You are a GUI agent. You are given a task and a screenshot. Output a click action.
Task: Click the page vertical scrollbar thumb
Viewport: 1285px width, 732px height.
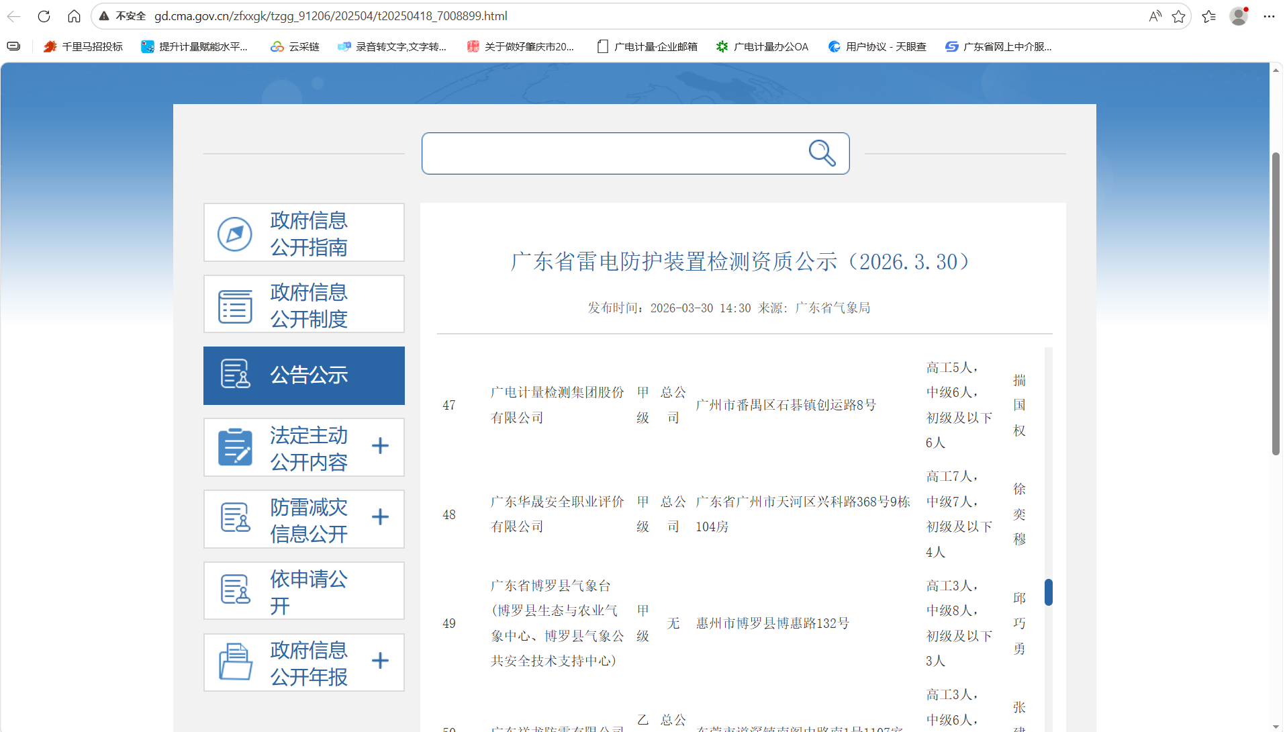1276,304
